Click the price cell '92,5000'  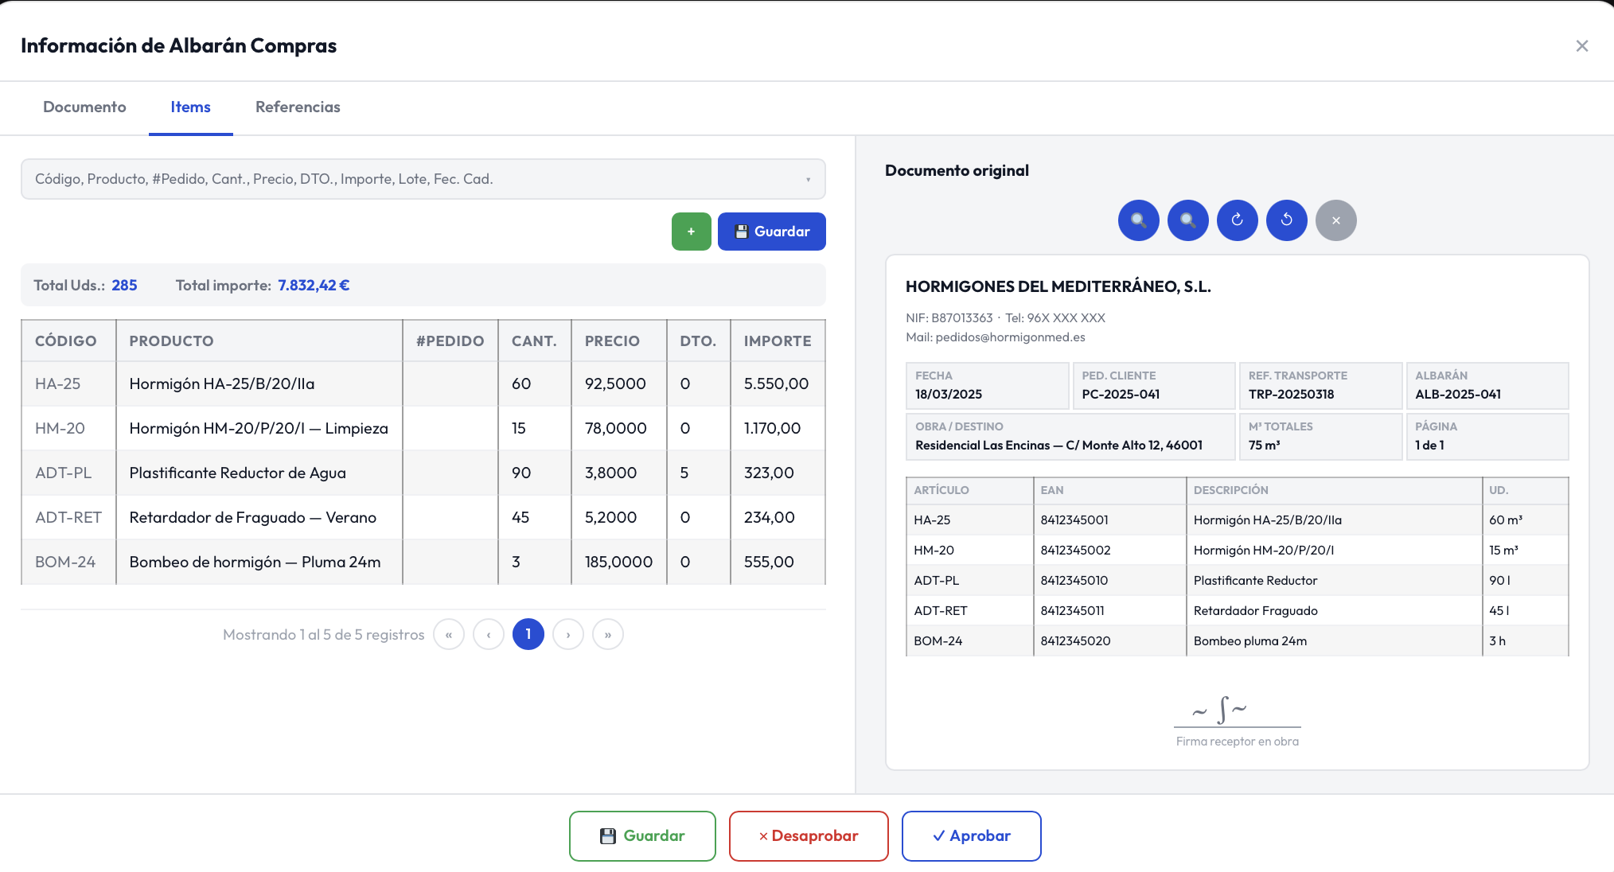pyautogui.click(x=619, y=384)
